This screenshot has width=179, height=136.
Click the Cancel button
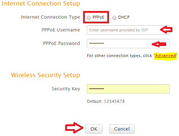click(x=122, y=129)
